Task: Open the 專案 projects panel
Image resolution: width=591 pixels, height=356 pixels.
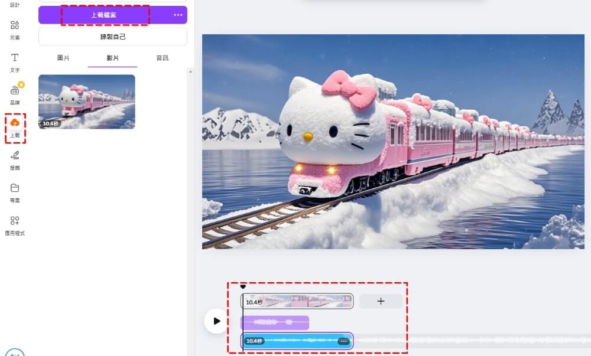Action: (x=15, y=194)
